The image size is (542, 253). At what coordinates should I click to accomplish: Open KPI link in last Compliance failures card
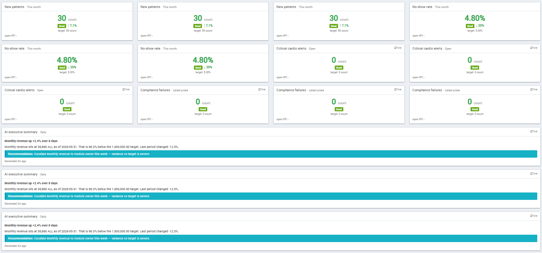[x=418, y=119]
